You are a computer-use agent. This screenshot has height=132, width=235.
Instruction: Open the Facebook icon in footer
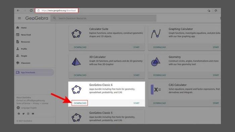point(19,114)
